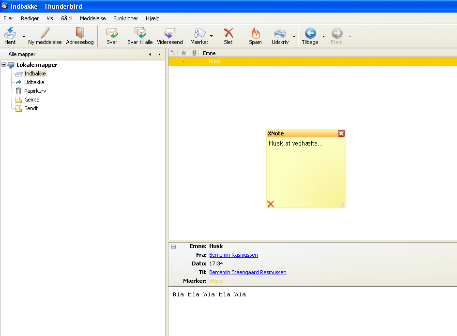The height and width of the screenshot is (336, 457).
Task: Delete message with the Slet icon
Action: (228, 33)
